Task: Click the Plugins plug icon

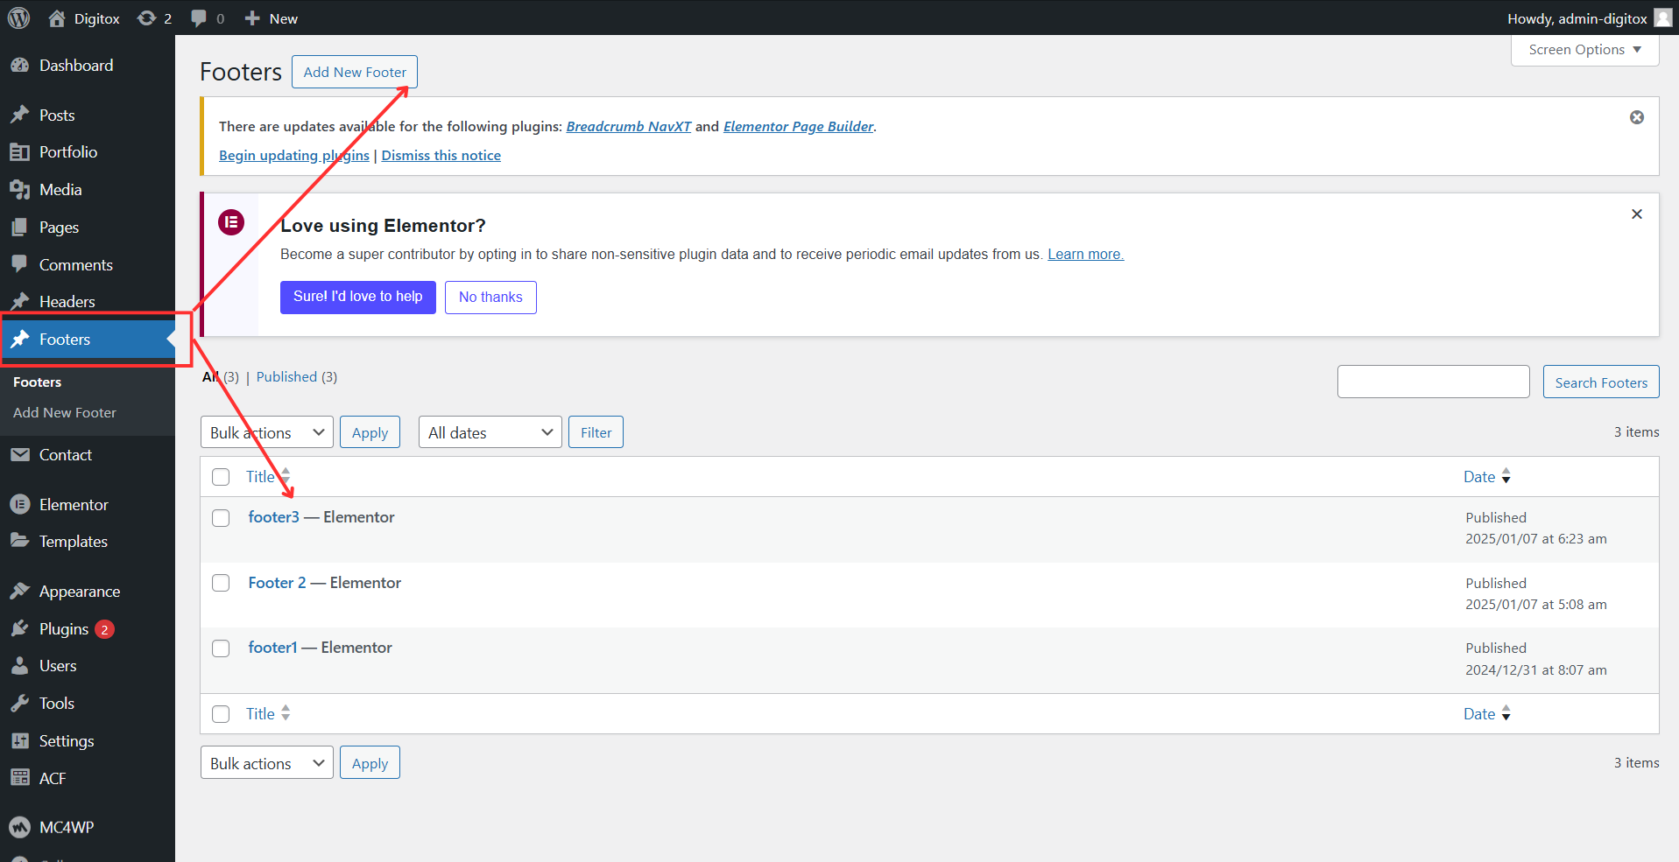Action: [x=20, y=629]
